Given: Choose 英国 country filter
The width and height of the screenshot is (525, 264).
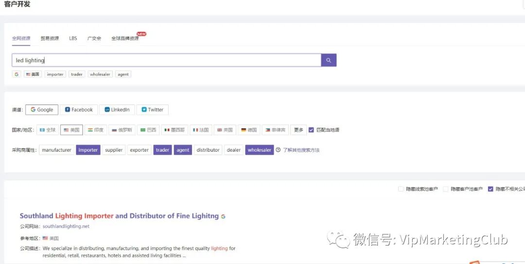Looking at the screenshot, I should pyautogui.click(x=225, y=130).
